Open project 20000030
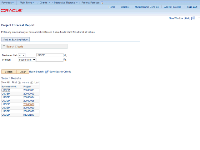 pos(29,111)
